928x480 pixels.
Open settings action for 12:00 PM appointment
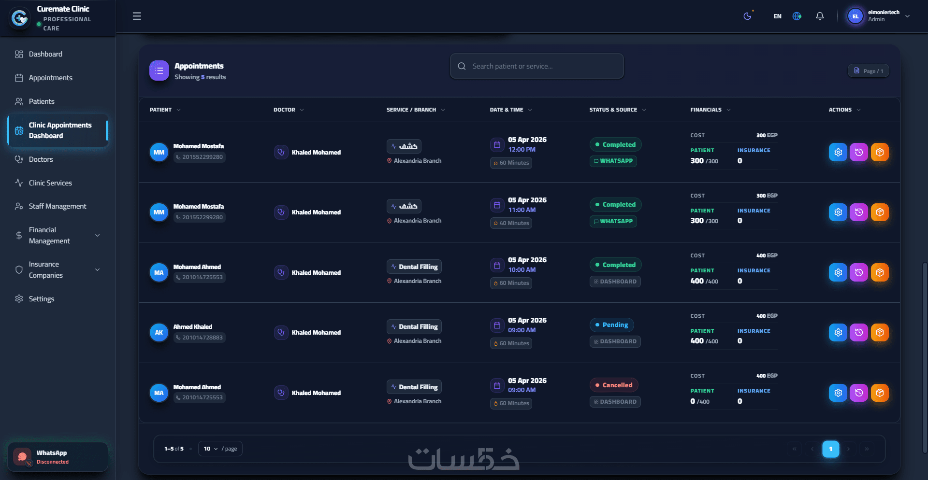coord(838,153)
